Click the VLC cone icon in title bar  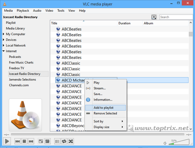tap(5, 4)
